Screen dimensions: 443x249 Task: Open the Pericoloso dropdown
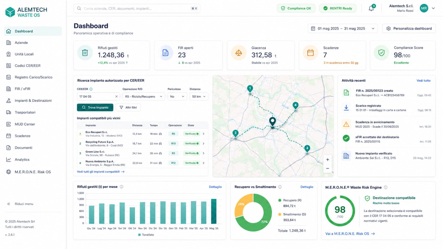177,97
